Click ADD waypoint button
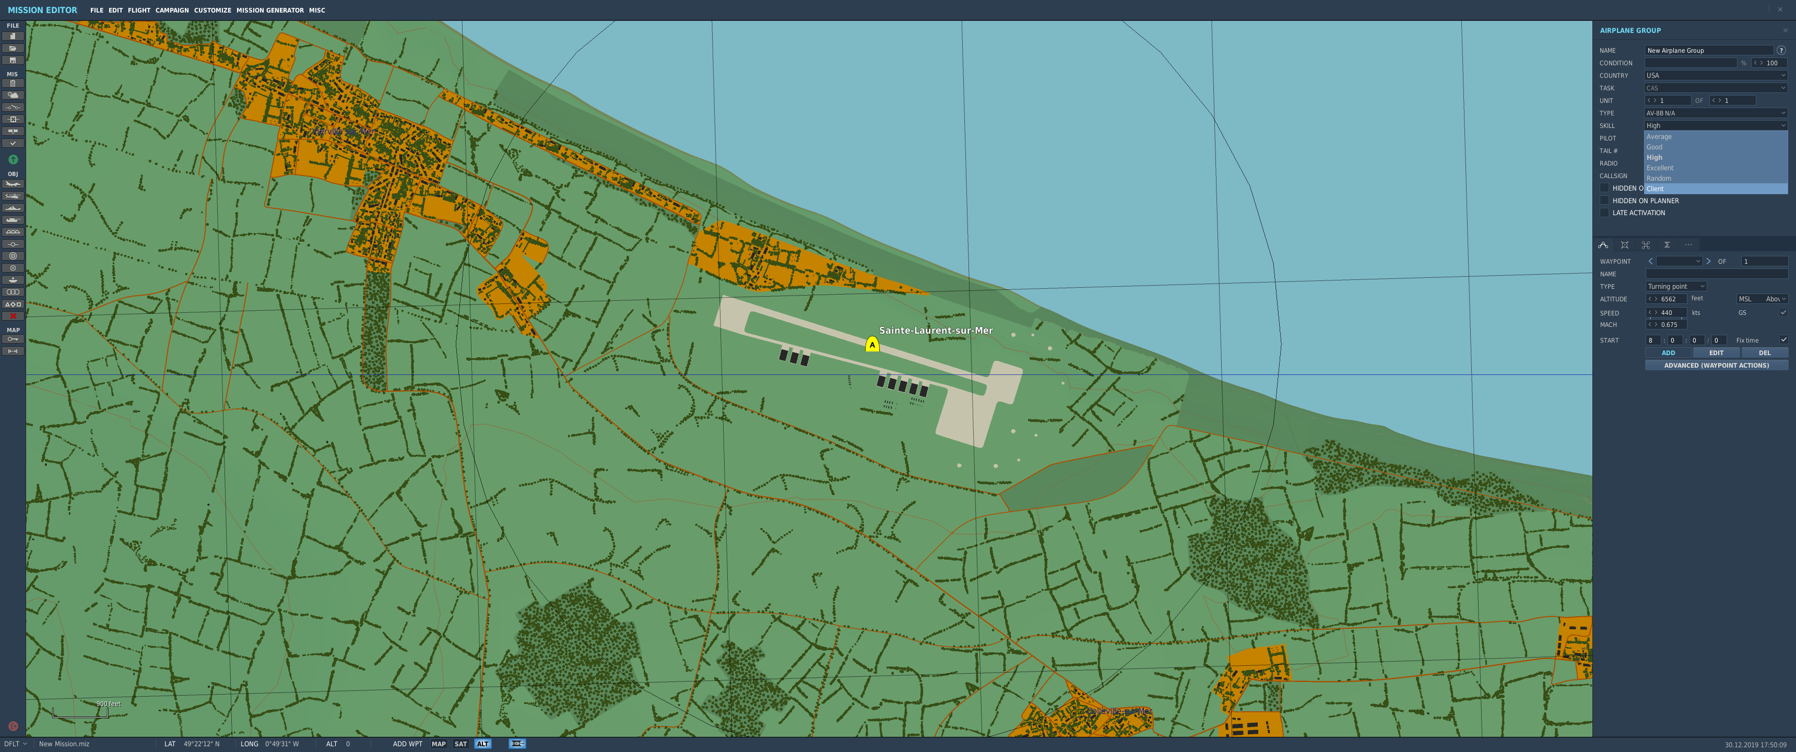This screenshot has width=1796, height=752. (x=1668, y=353)
